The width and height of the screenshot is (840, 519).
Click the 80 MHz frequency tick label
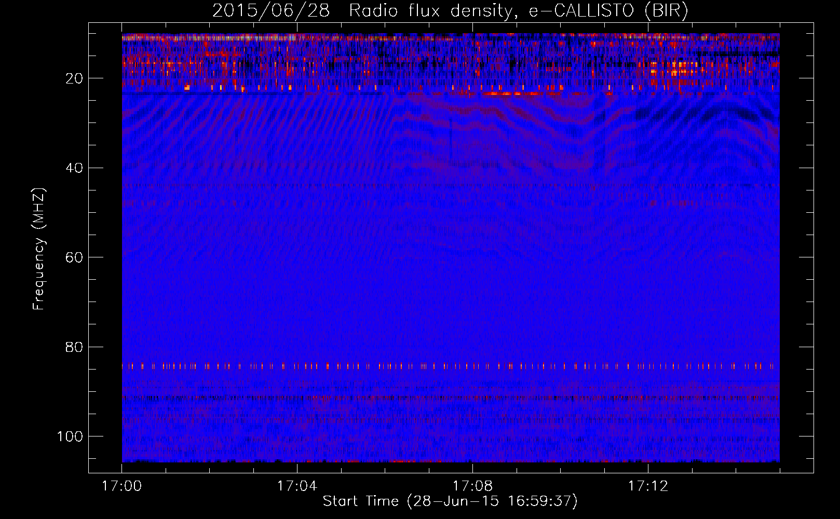tap(74, 347)
